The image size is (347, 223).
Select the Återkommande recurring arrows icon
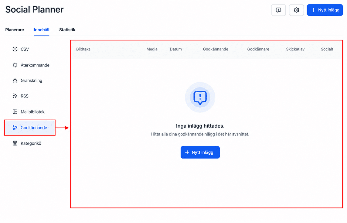[15, 65]
